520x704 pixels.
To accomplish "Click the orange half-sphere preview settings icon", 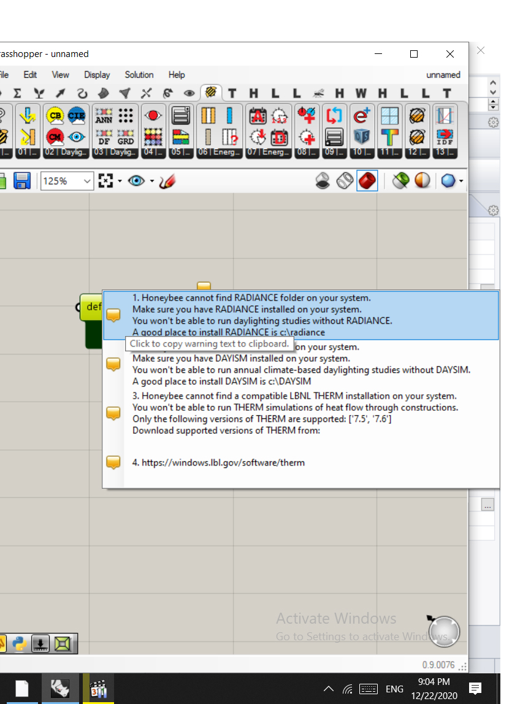I will coord(422,181).
